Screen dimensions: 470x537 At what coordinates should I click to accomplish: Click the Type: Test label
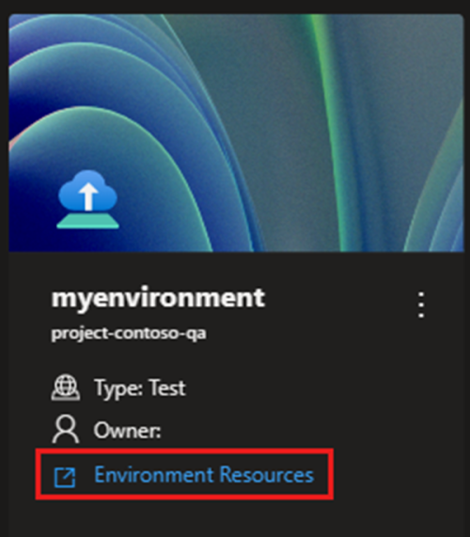coord(139,389)
